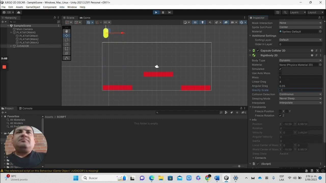This screenshot has width=326, height=183.
Task: Toggle Freeze Position Y checkbox
Action: (x=287, y=111)
